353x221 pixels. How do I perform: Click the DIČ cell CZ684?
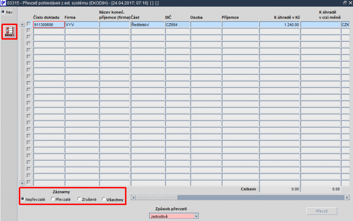coord(177,25)
